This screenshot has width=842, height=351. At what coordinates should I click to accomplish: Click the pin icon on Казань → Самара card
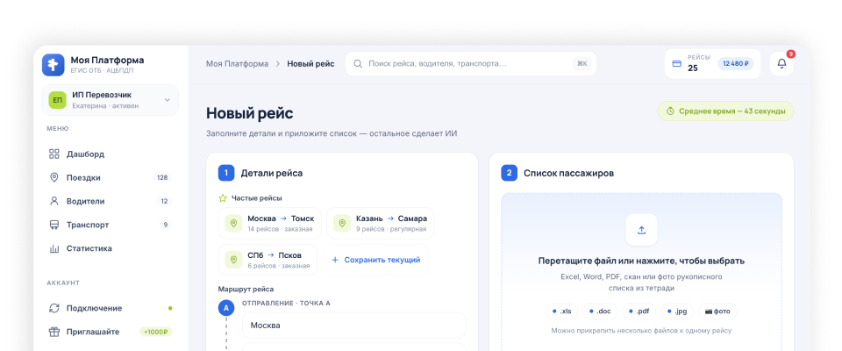342,223
